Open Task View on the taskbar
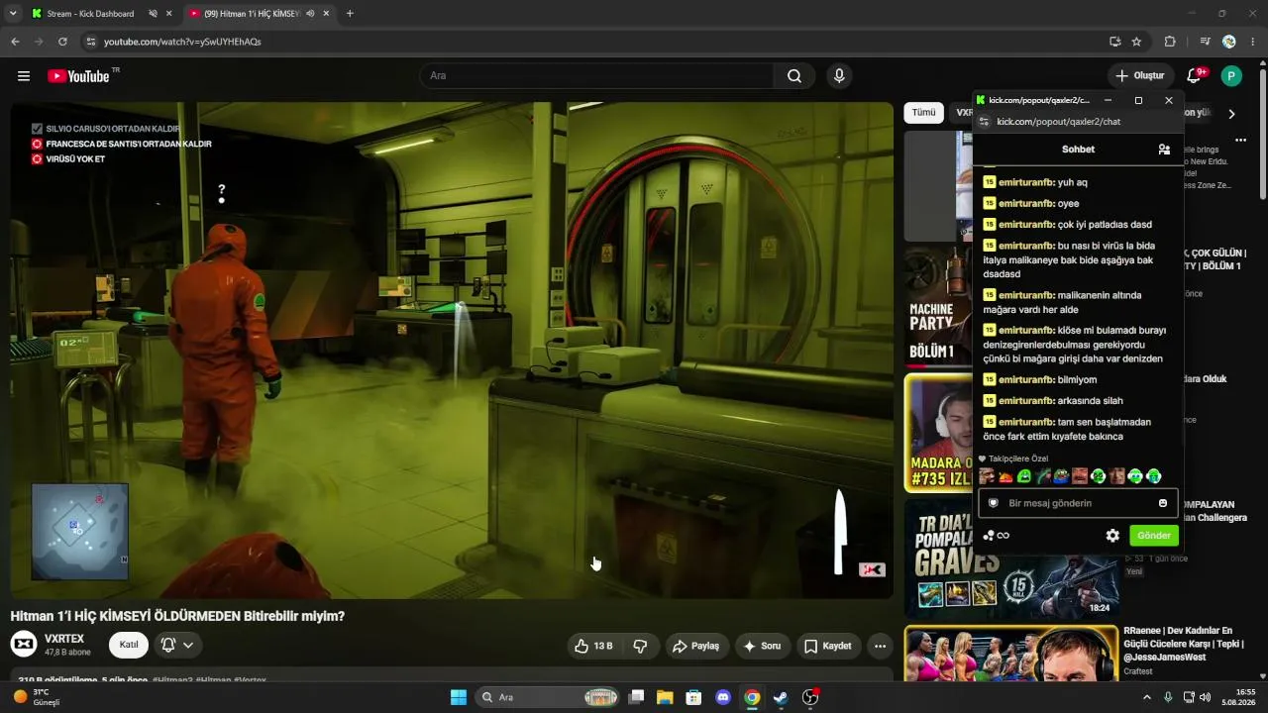This screenshot has height=713, width=1268. 636,697
